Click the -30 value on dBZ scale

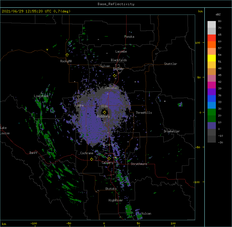pos(220,142)
